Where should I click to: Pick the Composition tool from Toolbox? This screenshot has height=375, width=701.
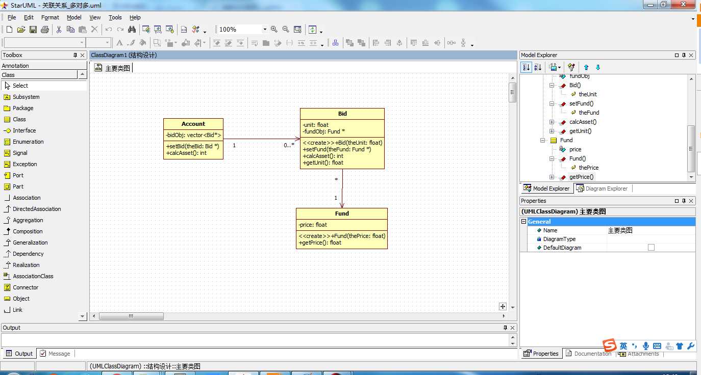[x=28, y=231]
